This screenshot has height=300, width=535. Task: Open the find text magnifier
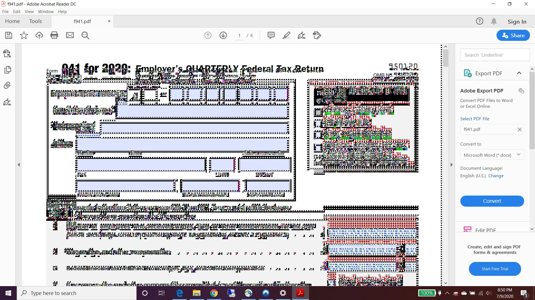pos(85,35)
